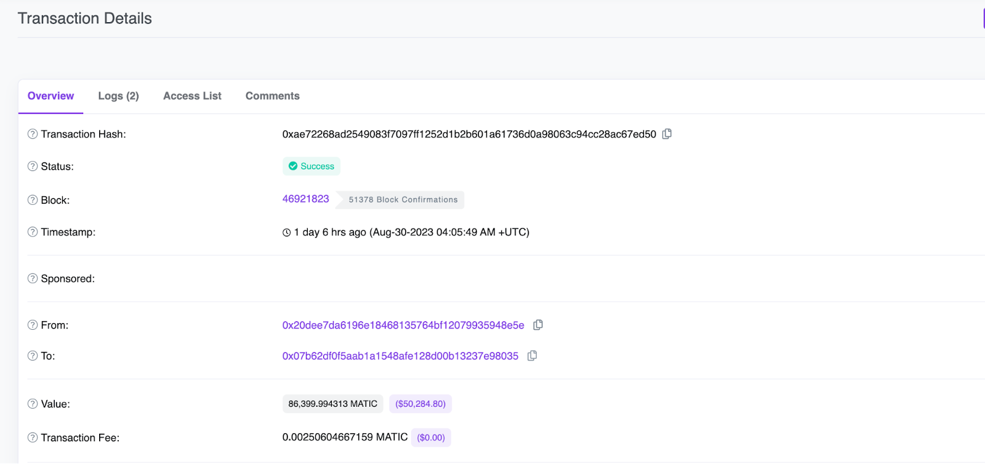The height and width of the screenshot is (464, 985).
Task: Copy the To address
Action: point(533,356)
